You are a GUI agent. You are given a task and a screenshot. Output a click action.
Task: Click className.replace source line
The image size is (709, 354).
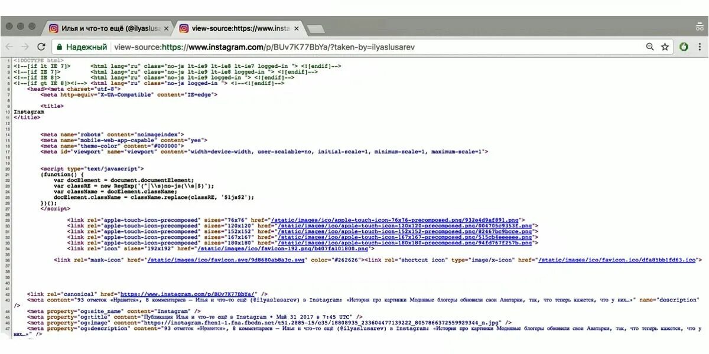click(x=154, y=197)
